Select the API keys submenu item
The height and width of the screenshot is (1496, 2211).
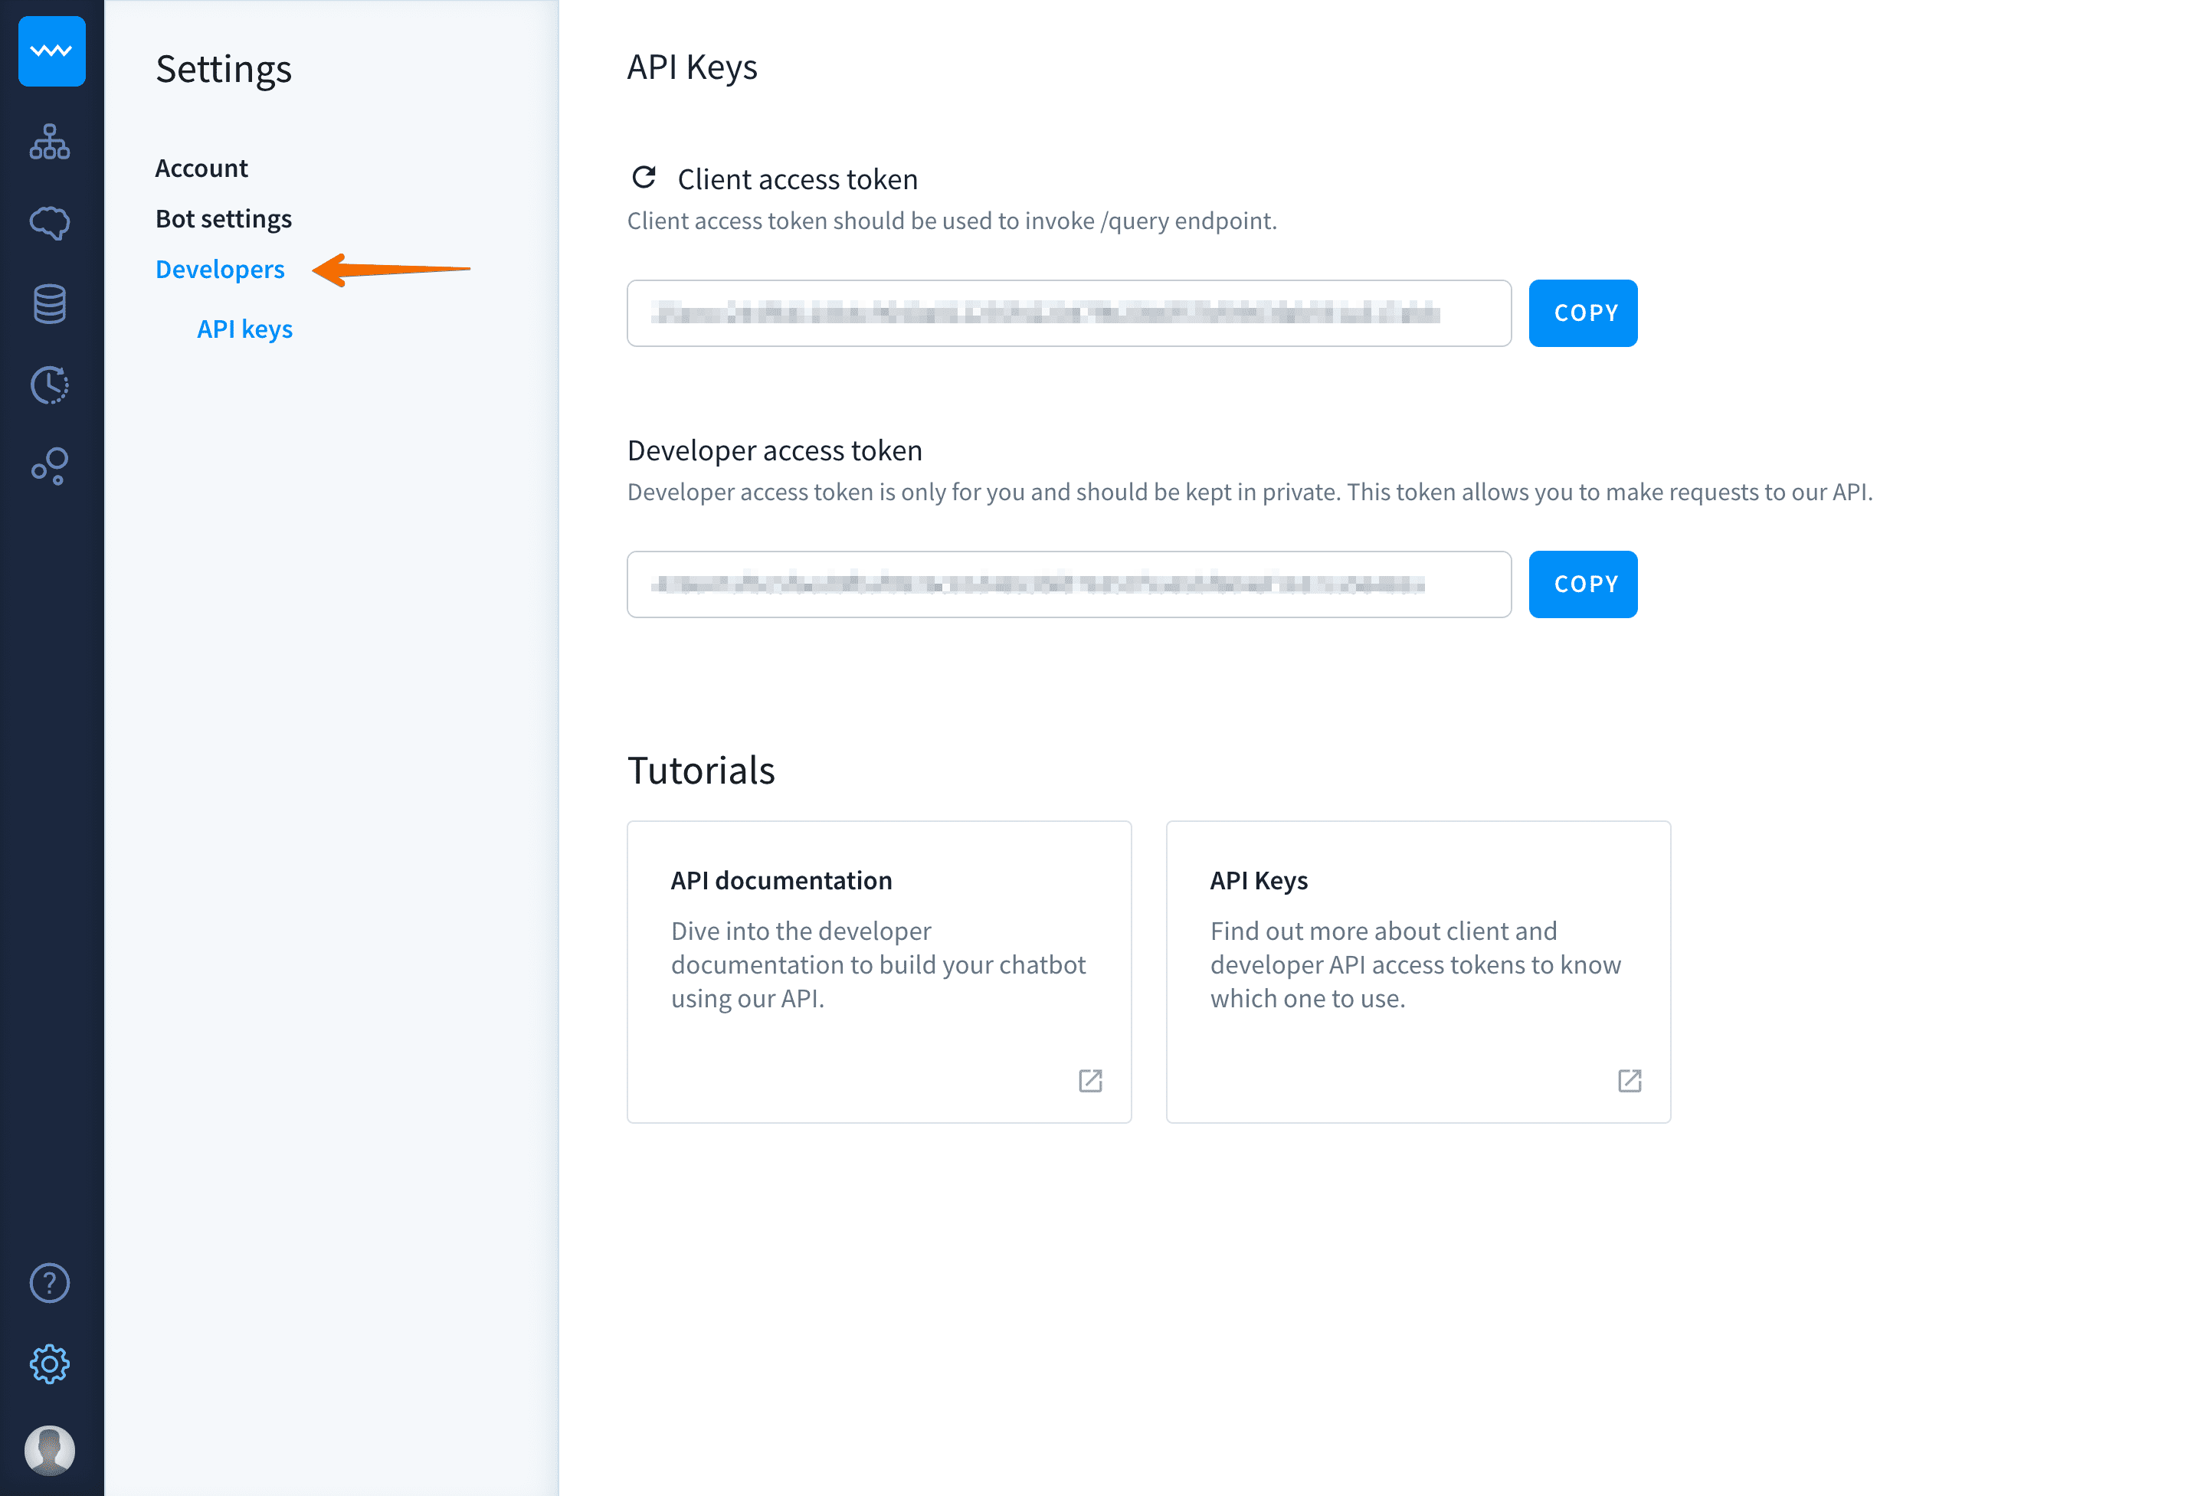pos(244,329)
